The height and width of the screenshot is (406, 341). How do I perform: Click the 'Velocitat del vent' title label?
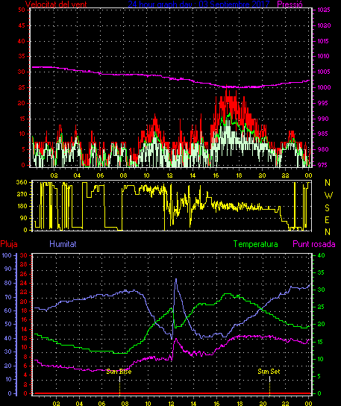click(56, 4)
